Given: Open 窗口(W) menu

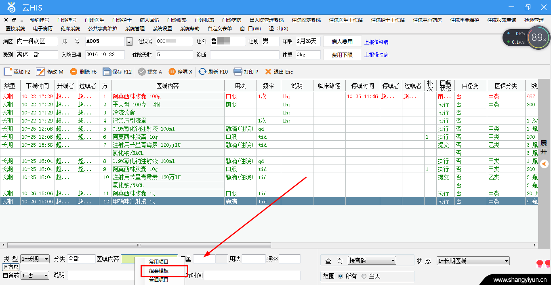Looking at the screenshot, I should tap(250, 29).
